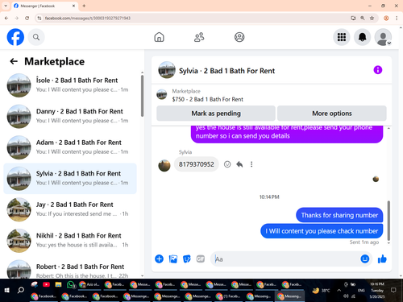Click the browser back arrow
403x302 pixels.
click(x=6, y=19)
